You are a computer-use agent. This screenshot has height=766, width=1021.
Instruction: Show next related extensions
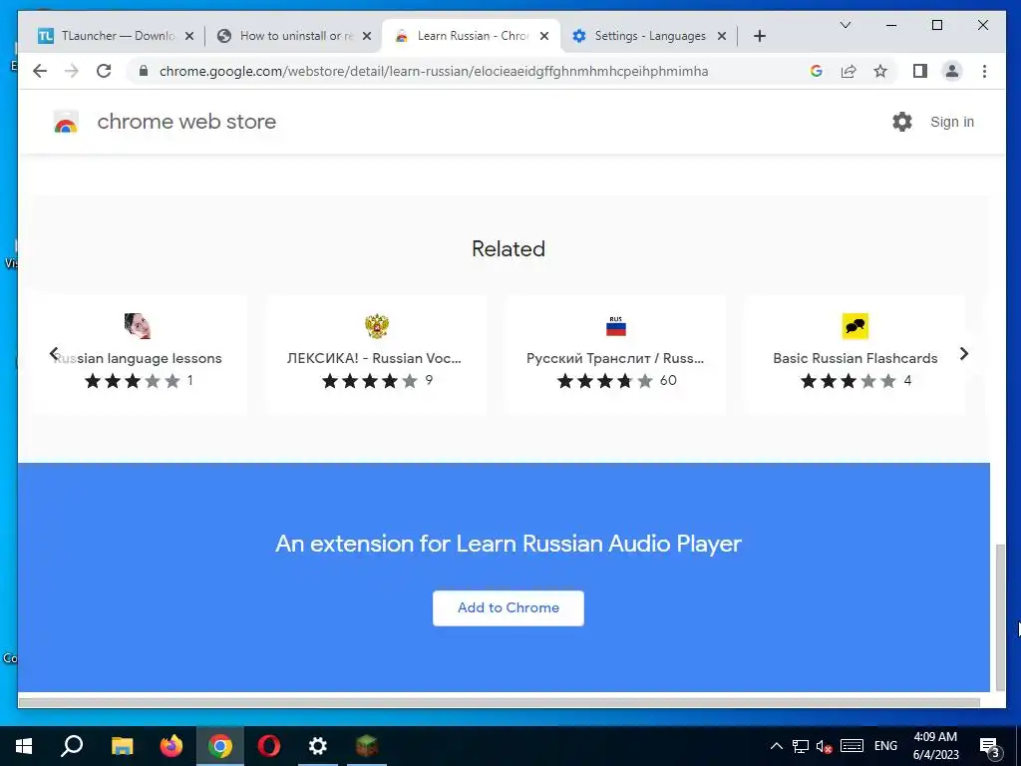[x=964, y=354]
